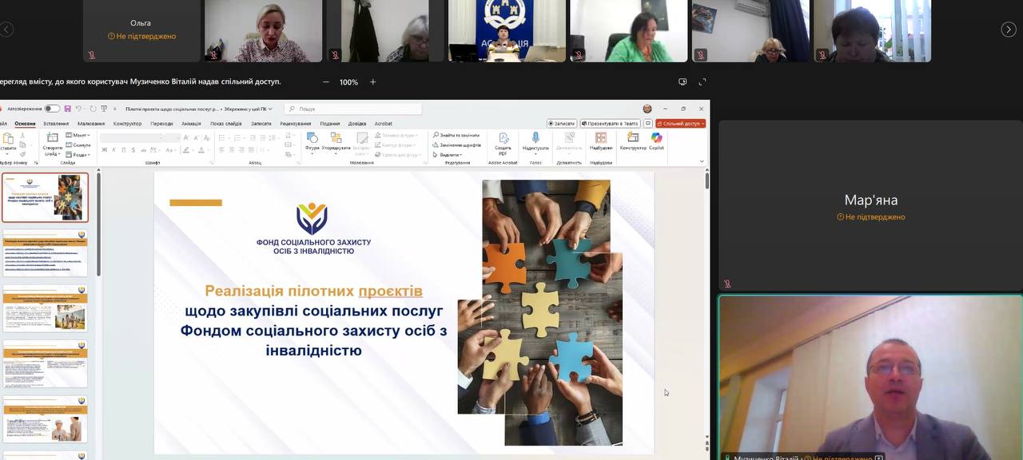
Task: Click the Фігури shapes icon
Action: [x=312, y=140]
